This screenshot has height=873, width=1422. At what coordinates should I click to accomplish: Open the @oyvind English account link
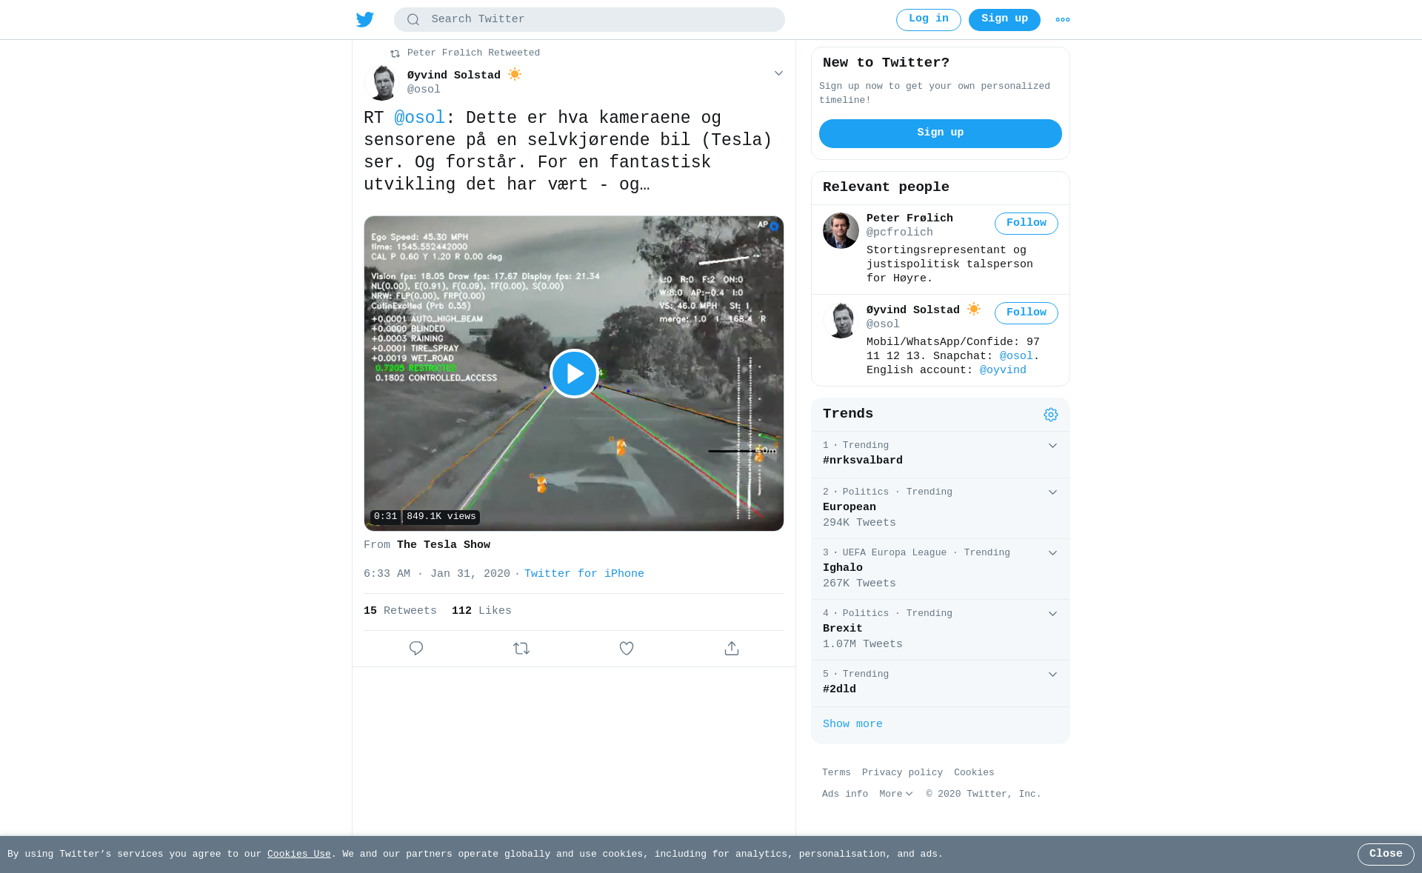coord(1003,370)
